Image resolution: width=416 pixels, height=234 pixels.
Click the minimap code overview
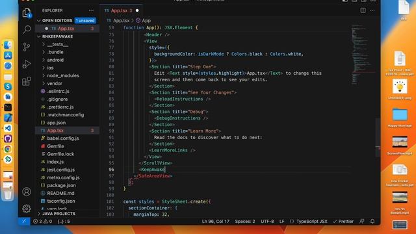(362, 55)
